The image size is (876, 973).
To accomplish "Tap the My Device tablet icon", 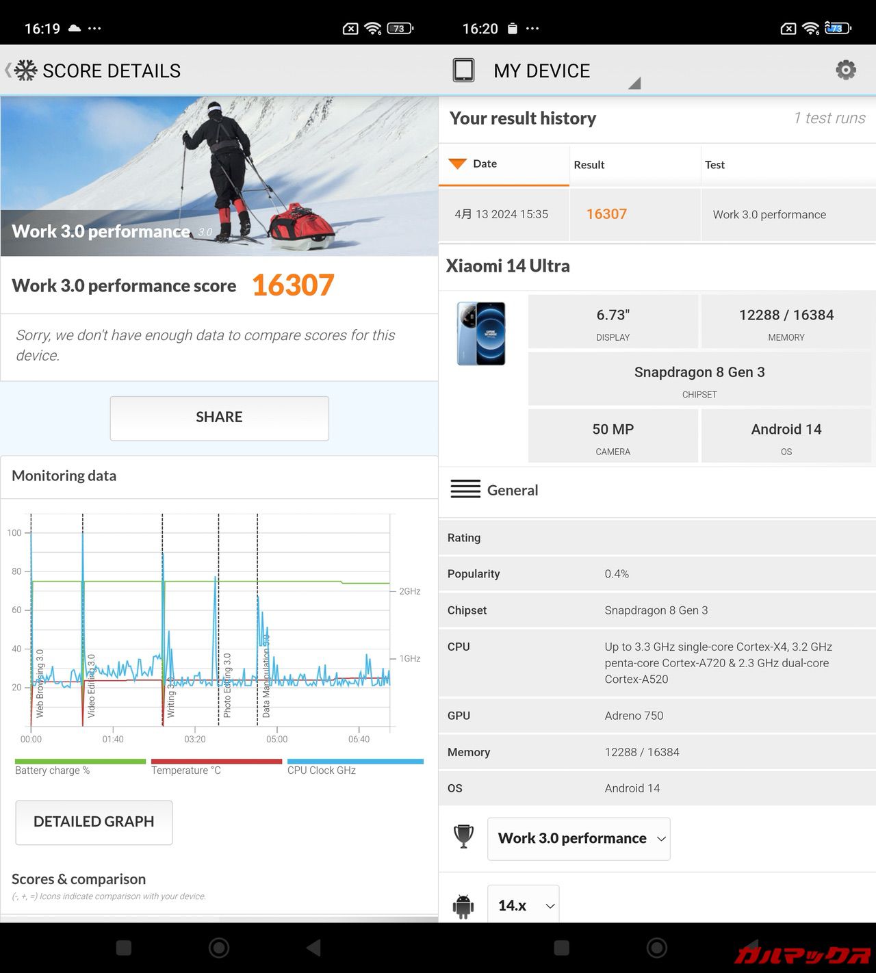I will pos(463,70).
